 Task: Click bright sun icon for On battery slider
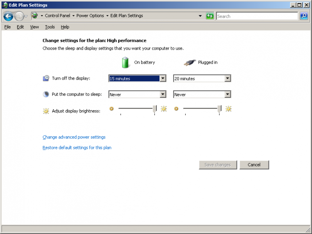coord(164,109)
